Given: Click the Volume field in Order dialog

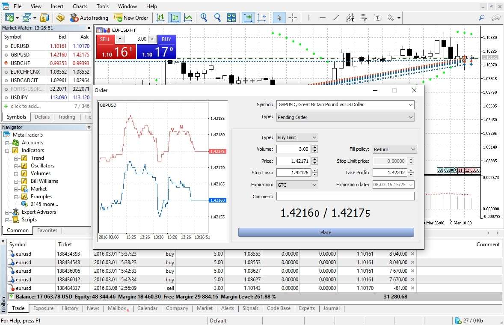Looking at the screenshot, I should tap(294, 149).
